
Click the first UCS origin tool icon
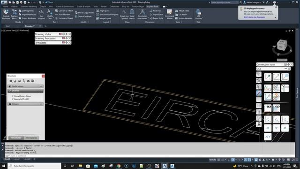[x=268, y=77]
